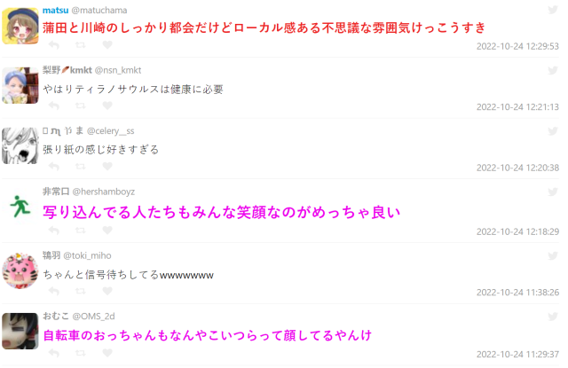Reply to matsu's tweet

tap(54, 45)
